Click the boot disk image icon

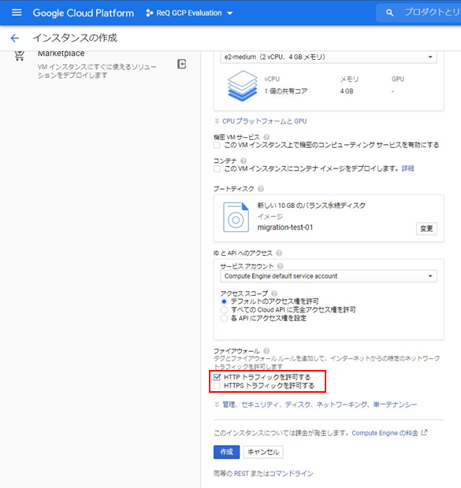click(x=236, y=217)
